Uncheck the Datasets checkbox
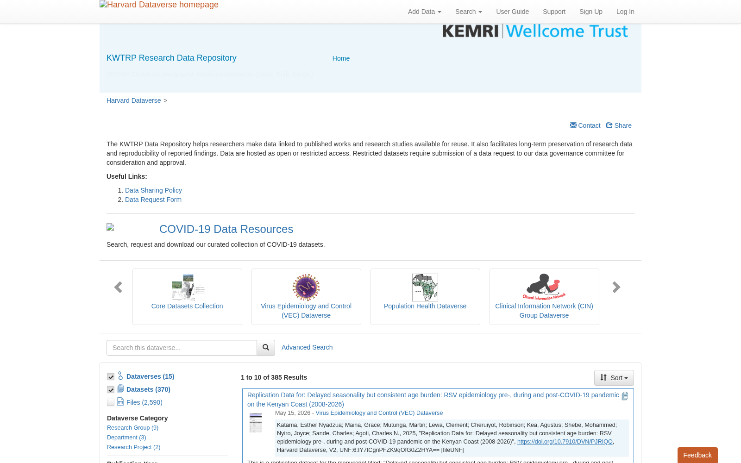Screen dimensions: 741x463 coord(111,389)
